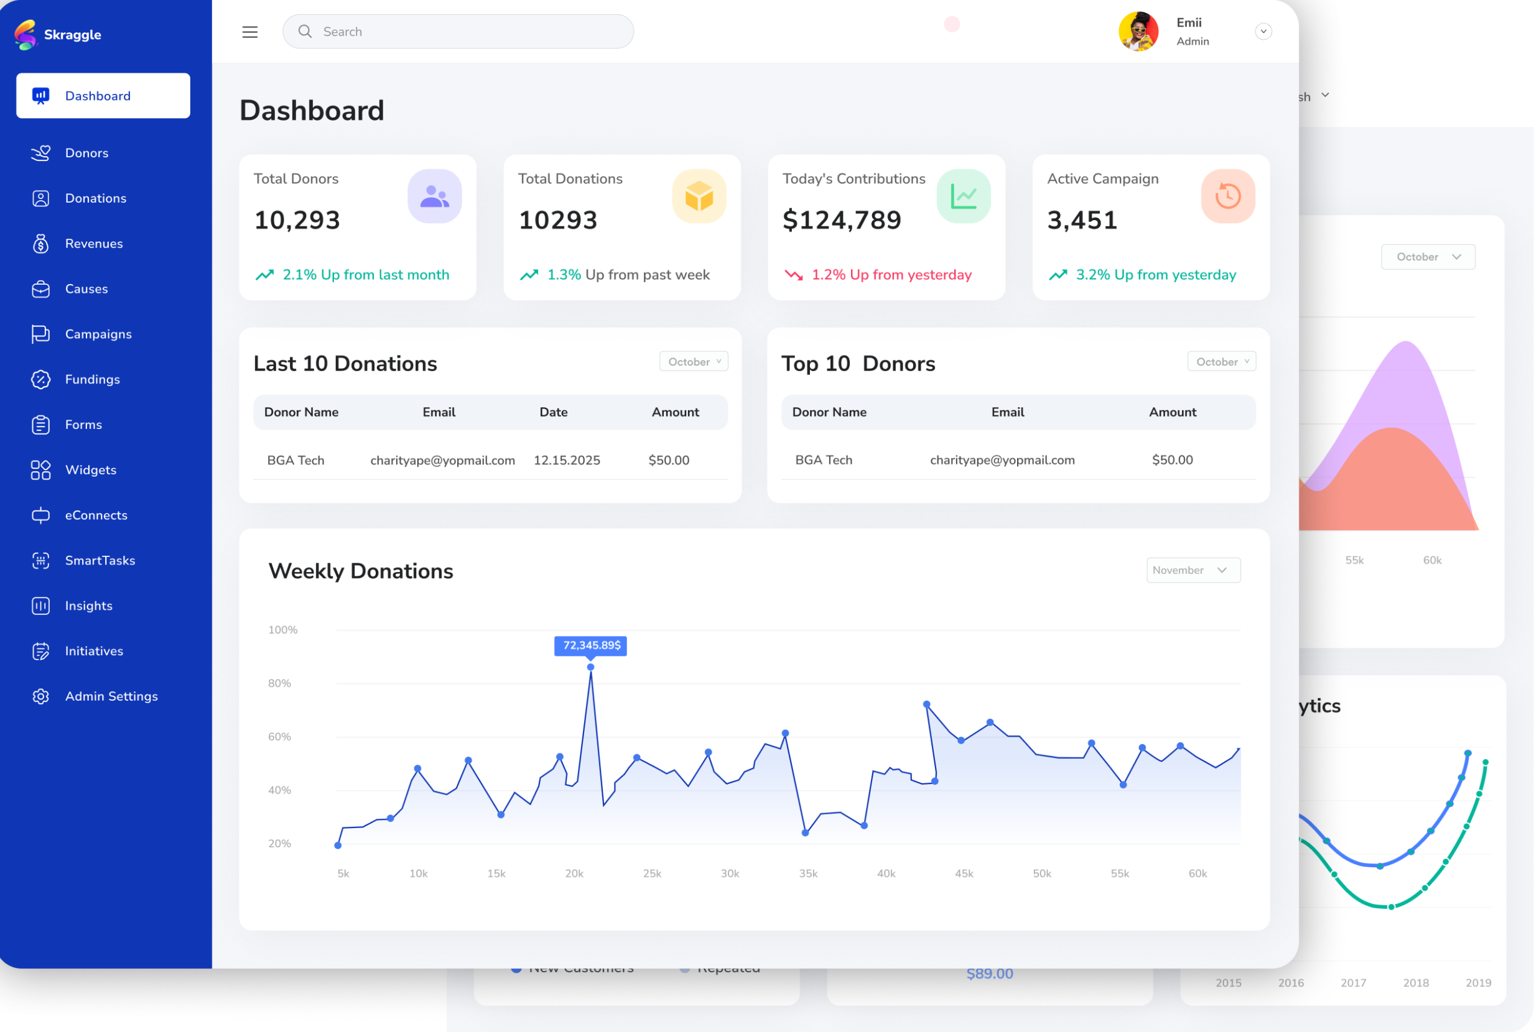Image resolution: width=1534 pixels, height=1032 pixels.
Task: Open the Insights sidebar item
Action: point(88,606)
